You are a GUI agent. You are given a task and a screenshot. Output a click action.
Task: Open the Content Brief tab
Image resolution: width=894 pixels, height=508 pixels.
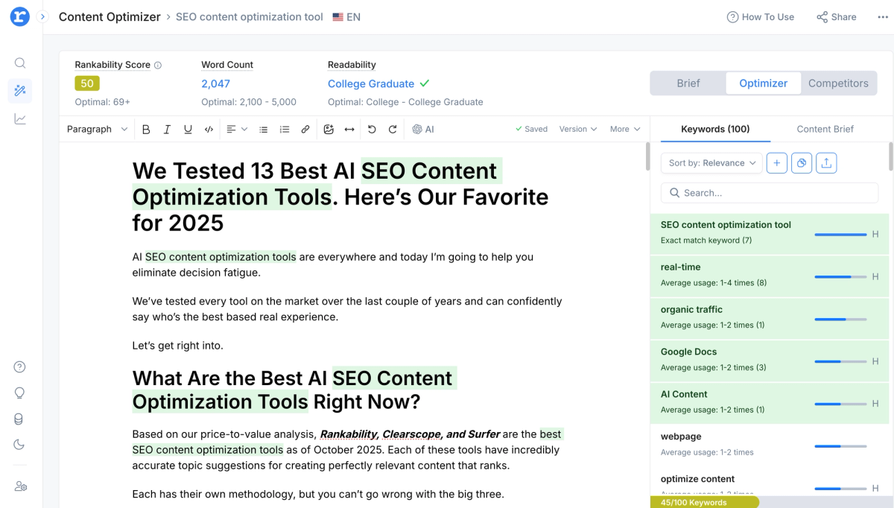point(825,128)
